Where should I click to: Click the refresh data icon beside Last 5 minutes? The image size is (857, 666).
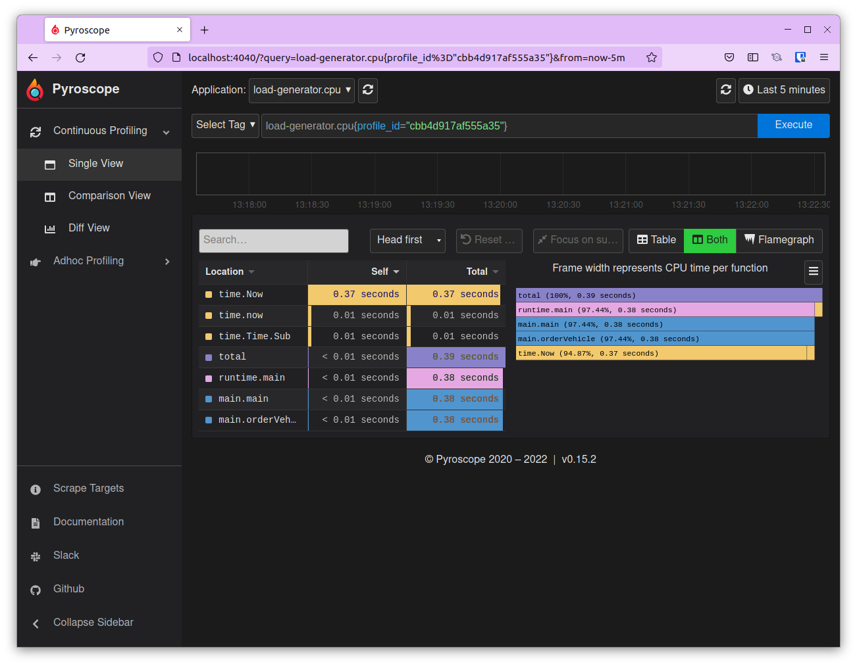(725, 90)
